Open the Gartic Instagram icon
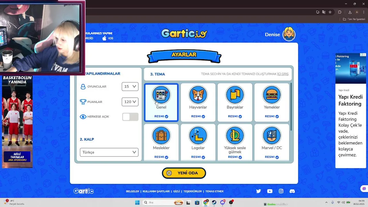This screenshot has width=368, height=207. click(281, 191)
